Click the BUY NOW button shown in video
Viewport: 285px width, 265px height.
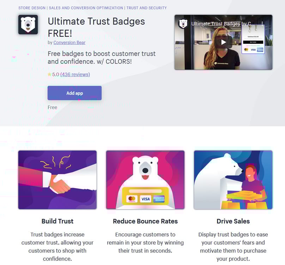[x=253, y=42]
